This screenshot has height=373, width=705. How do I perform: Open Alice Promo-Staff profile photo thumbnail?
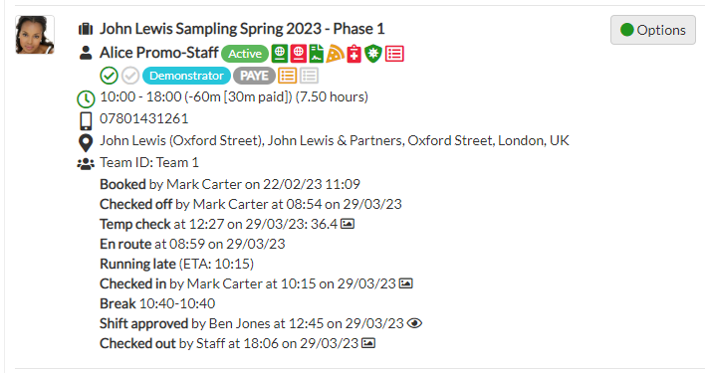click(x=35, y=35)
